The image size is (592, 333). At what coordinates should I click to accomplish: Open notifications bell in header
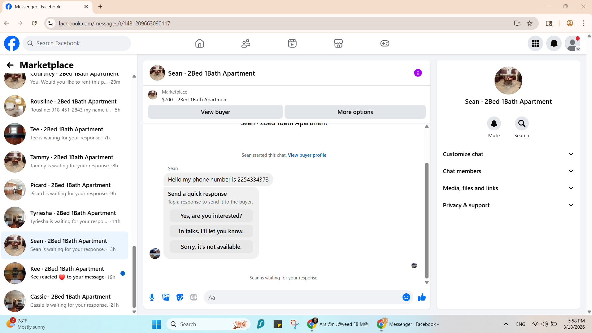pos(554,43)
